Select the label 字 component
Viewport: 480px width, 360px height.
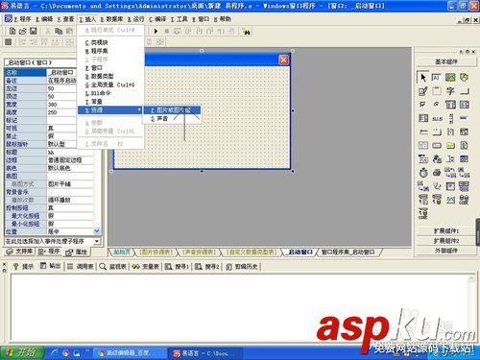click(x=450, y=91)
